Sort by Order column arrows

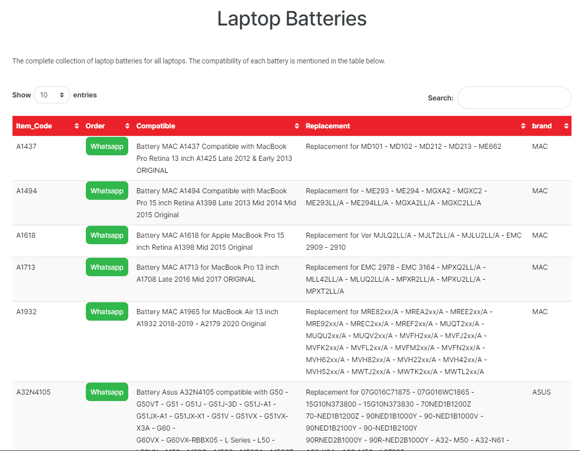coord(127,126)
